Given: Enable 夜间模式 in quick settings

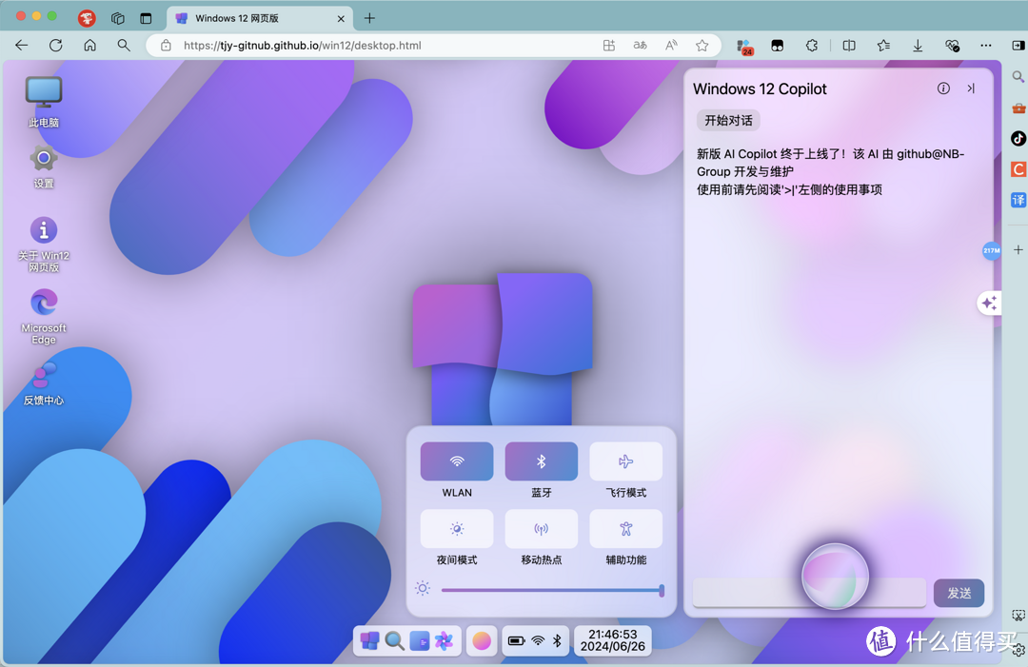Looking at the screenshot, I should coord(457,529).
